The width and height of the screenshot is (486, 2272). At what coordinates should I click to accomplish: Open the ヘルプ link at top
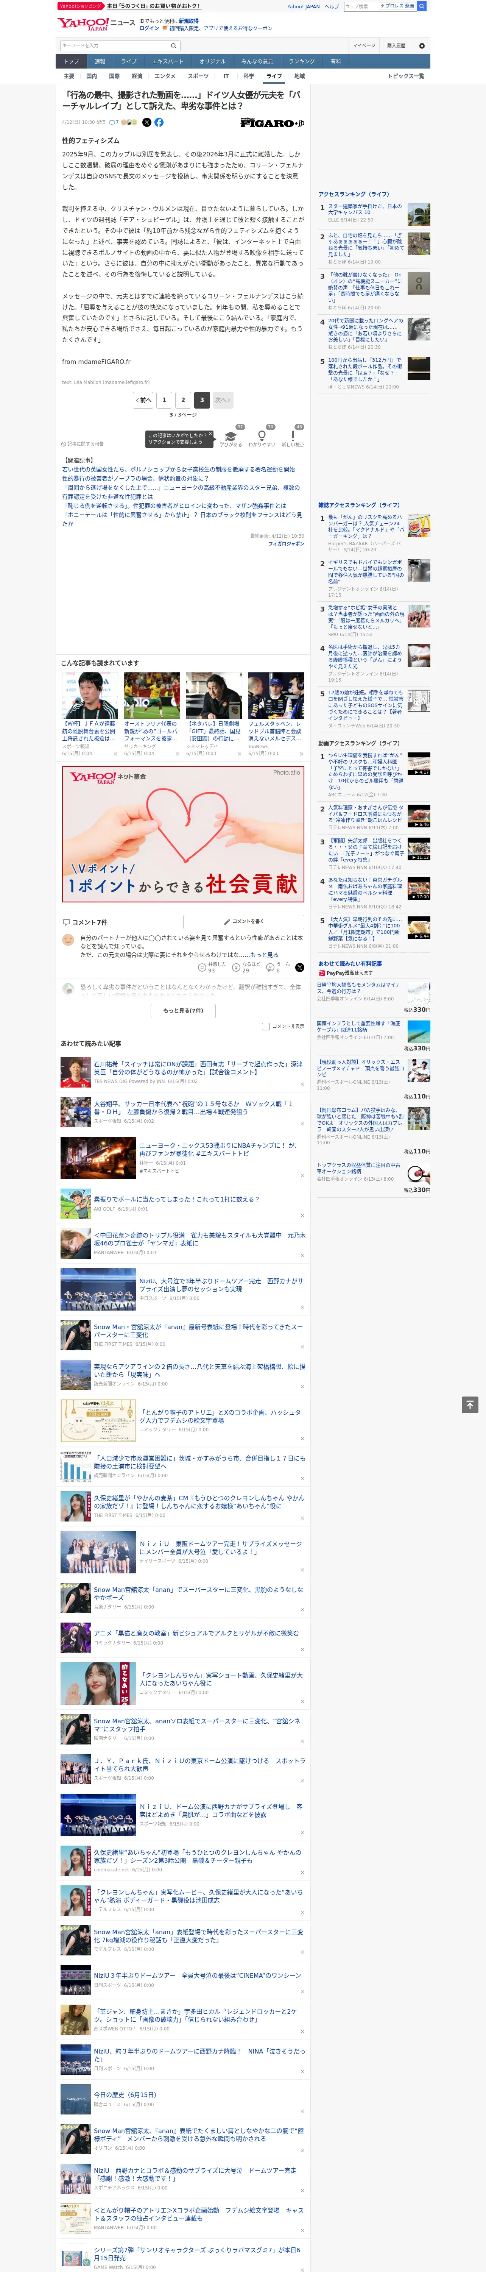tap(332, 6)
